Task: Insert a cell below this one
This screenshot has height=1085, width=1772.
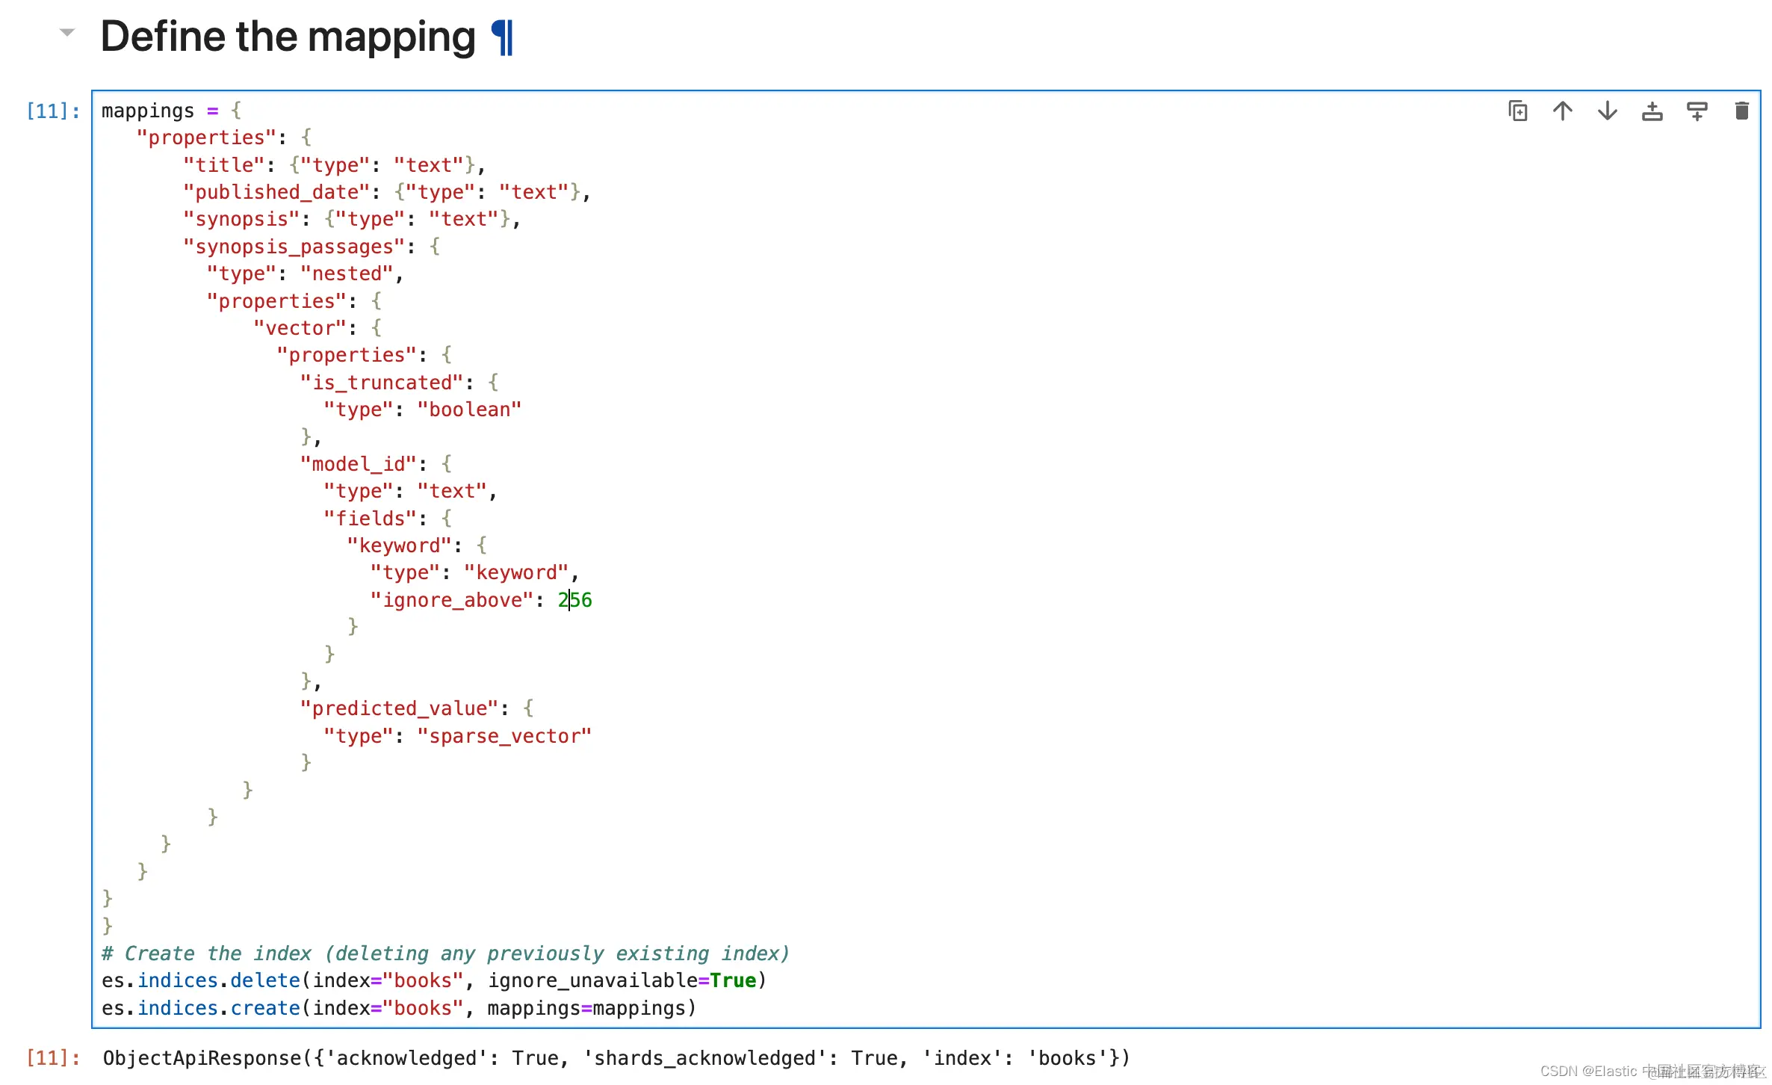Action: (1697, 111)
